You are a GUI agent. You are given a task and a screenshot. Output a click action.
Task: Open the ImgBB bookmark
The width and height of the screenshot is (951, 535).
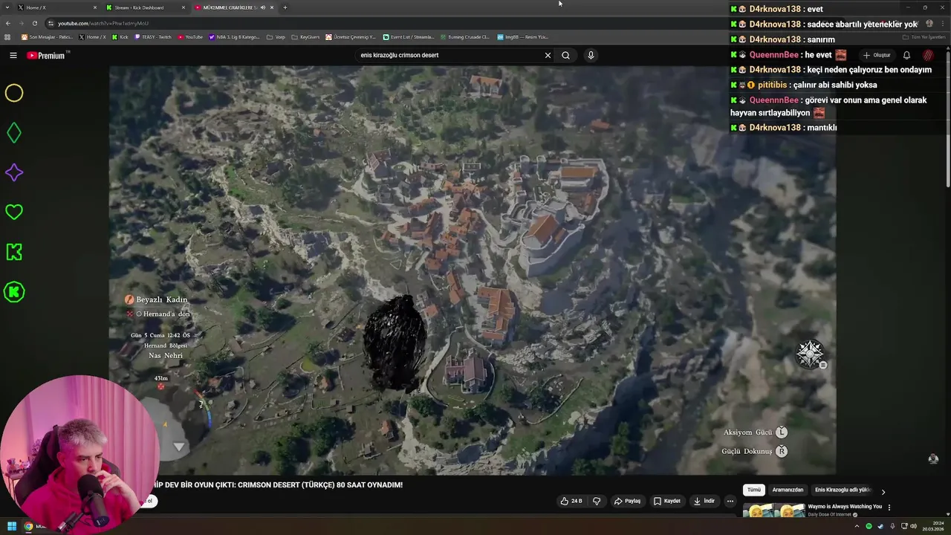522,37
